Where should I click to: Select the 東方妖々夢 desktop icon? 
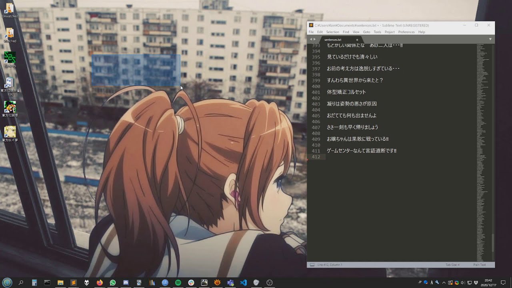10,134
